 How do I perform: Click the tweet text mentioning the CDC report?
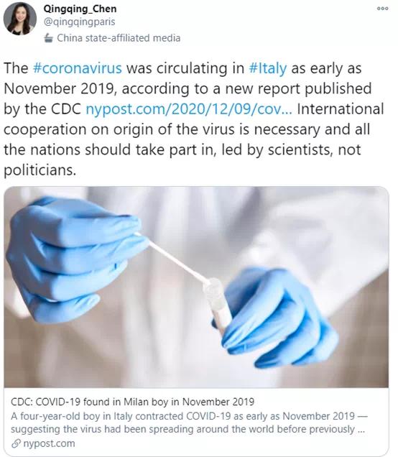point(188,88)
